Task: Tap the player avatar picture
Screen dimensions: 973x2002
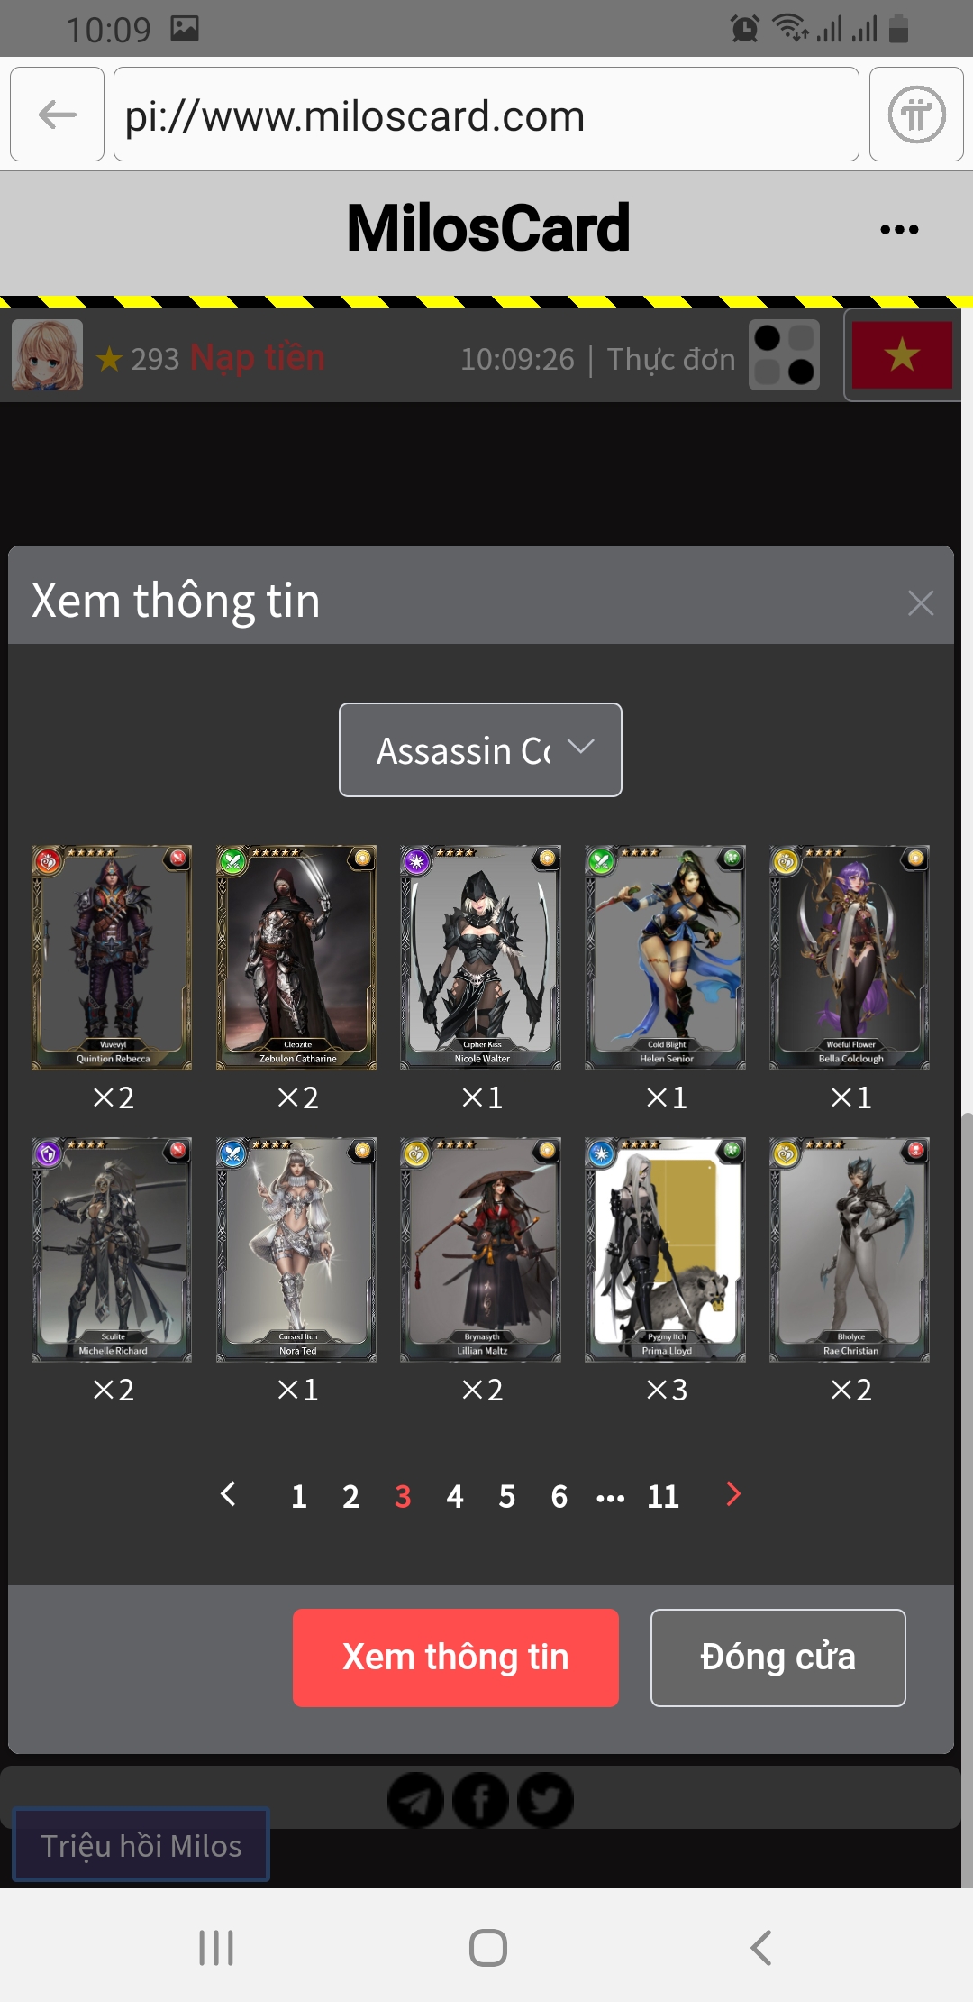Action: pos(47,355)
